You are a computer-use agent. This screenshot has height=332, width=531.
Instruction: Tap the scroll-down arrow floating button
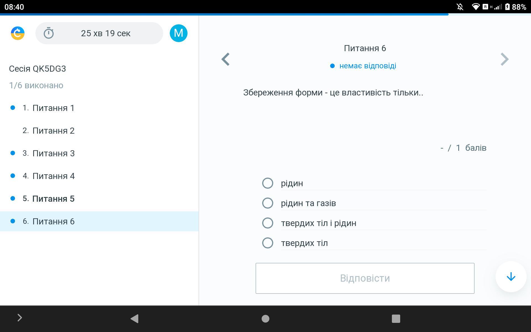coord(511,277)
